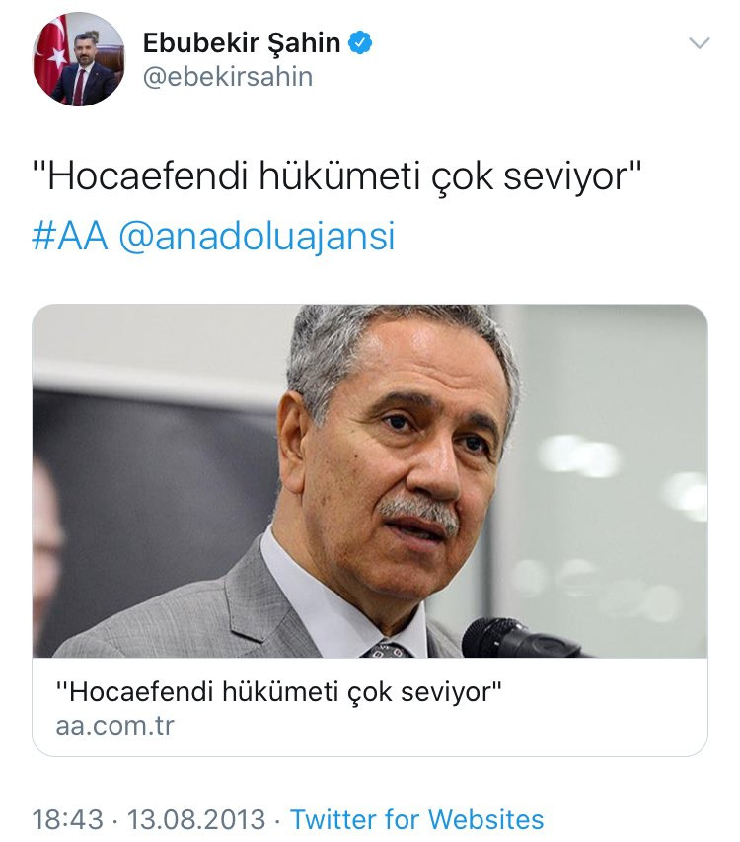Select the quoted tweet text body
Viewport: 740px width, 842px height.
pos(337,176)
